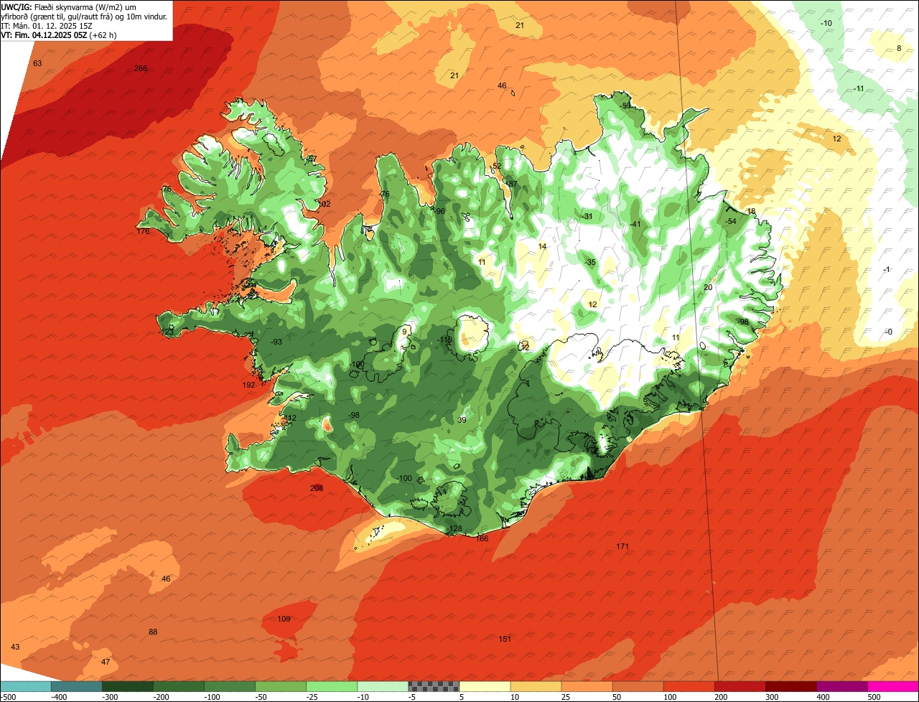919x702 pixels.
Task: Click the -119 value in central Iceland
Action: pyautogui.click(x=445, y=340)
